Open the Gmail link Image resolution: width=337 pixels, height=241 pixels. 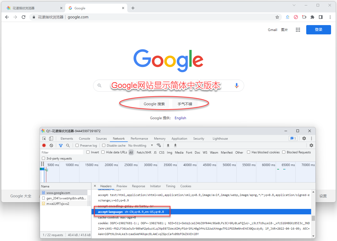click(272, 30)
